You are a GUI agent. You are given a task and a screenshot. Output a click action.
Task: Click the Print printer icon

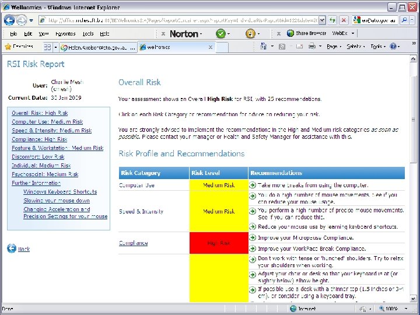click(311, 46)
